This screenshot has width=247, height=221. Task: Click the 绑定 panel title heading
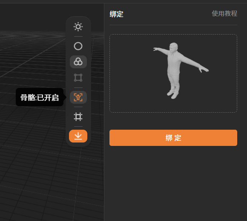[117, 14]
